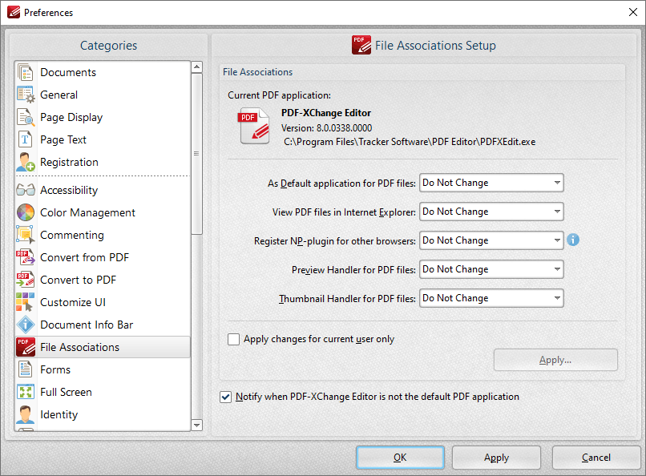
Task: Click the Accessibility glasses icon
Action: point(26,190)
